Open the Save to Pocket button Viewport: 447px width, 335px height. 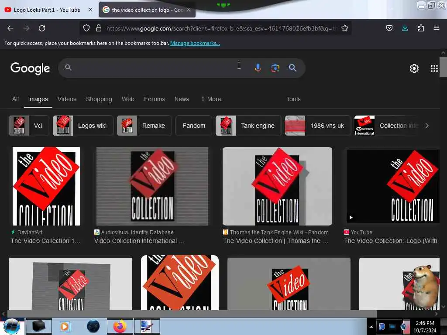(x=389, y=28)
